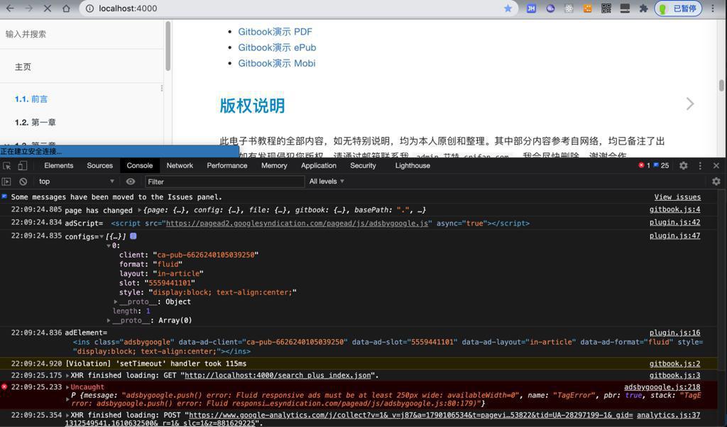Open DevTools three-dot customize menu
The width and height of the screenshot is (727, 427).
700,165
